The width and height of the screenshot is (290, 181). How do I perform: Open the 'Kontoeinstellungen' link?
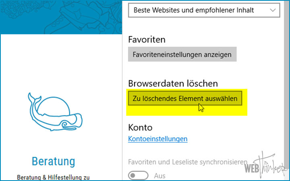pos(157,139)
